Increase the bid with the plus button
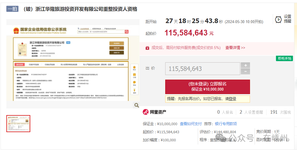This screenshot has width=297, height=150. 245,65
